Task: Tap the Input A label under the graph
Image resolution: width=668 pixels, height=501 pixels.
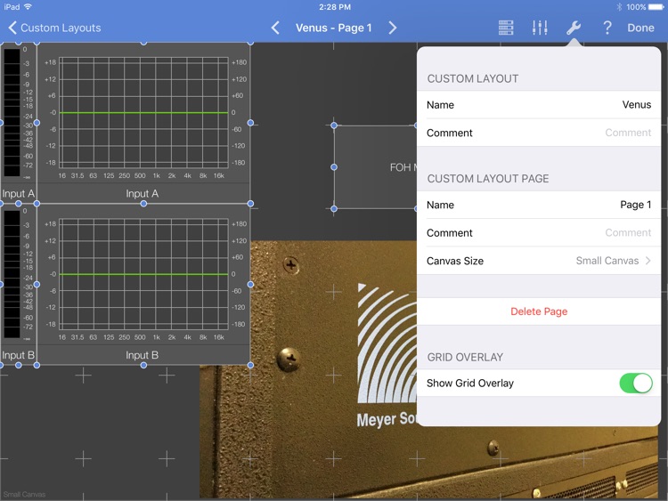Action: (143, 194)
